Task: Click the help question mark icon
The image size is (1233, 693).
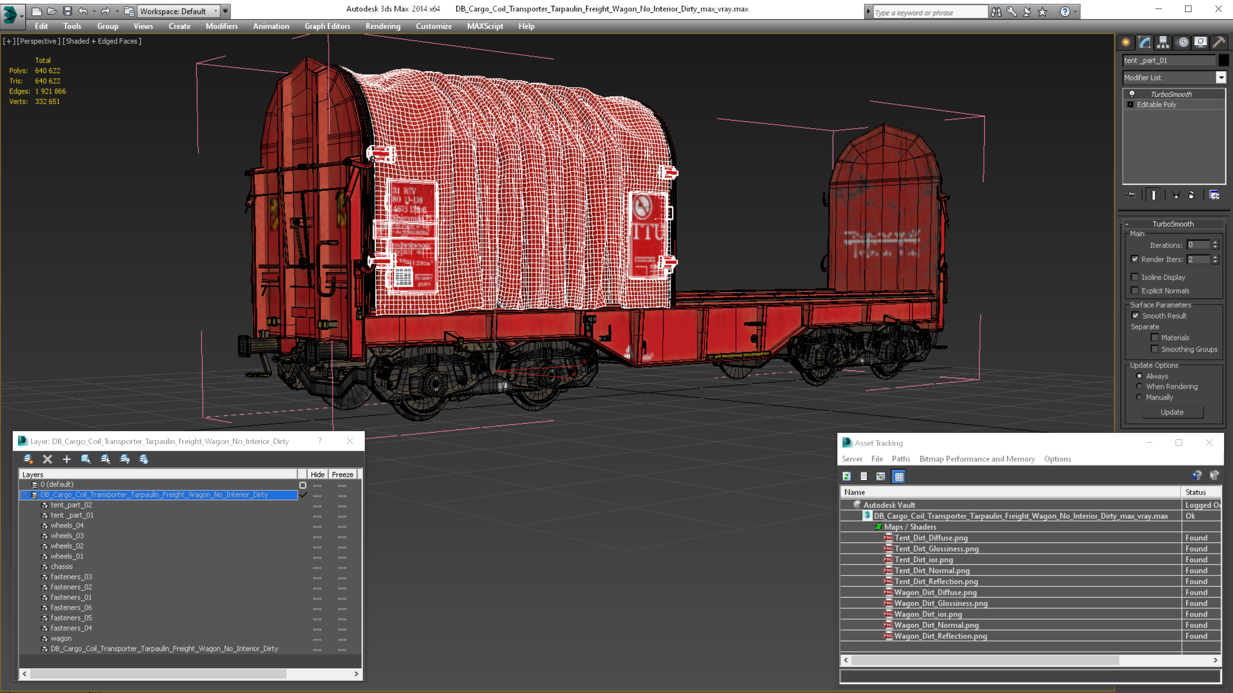Action: point(1064,12)
